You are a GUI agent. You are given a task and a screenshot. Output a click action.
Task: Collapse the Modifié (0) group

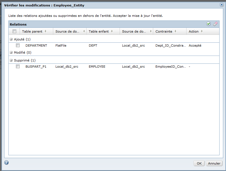coord(11,53)
